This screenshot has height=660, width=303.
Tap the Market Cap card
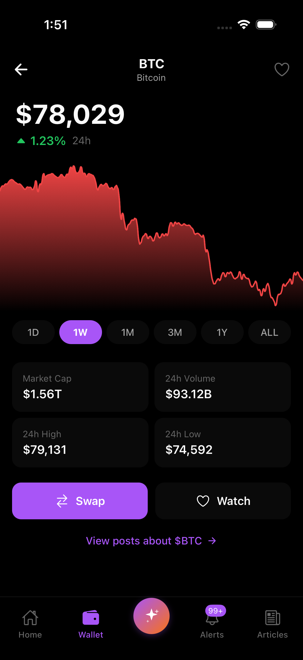pyautogui.click(x=80, y=387)
